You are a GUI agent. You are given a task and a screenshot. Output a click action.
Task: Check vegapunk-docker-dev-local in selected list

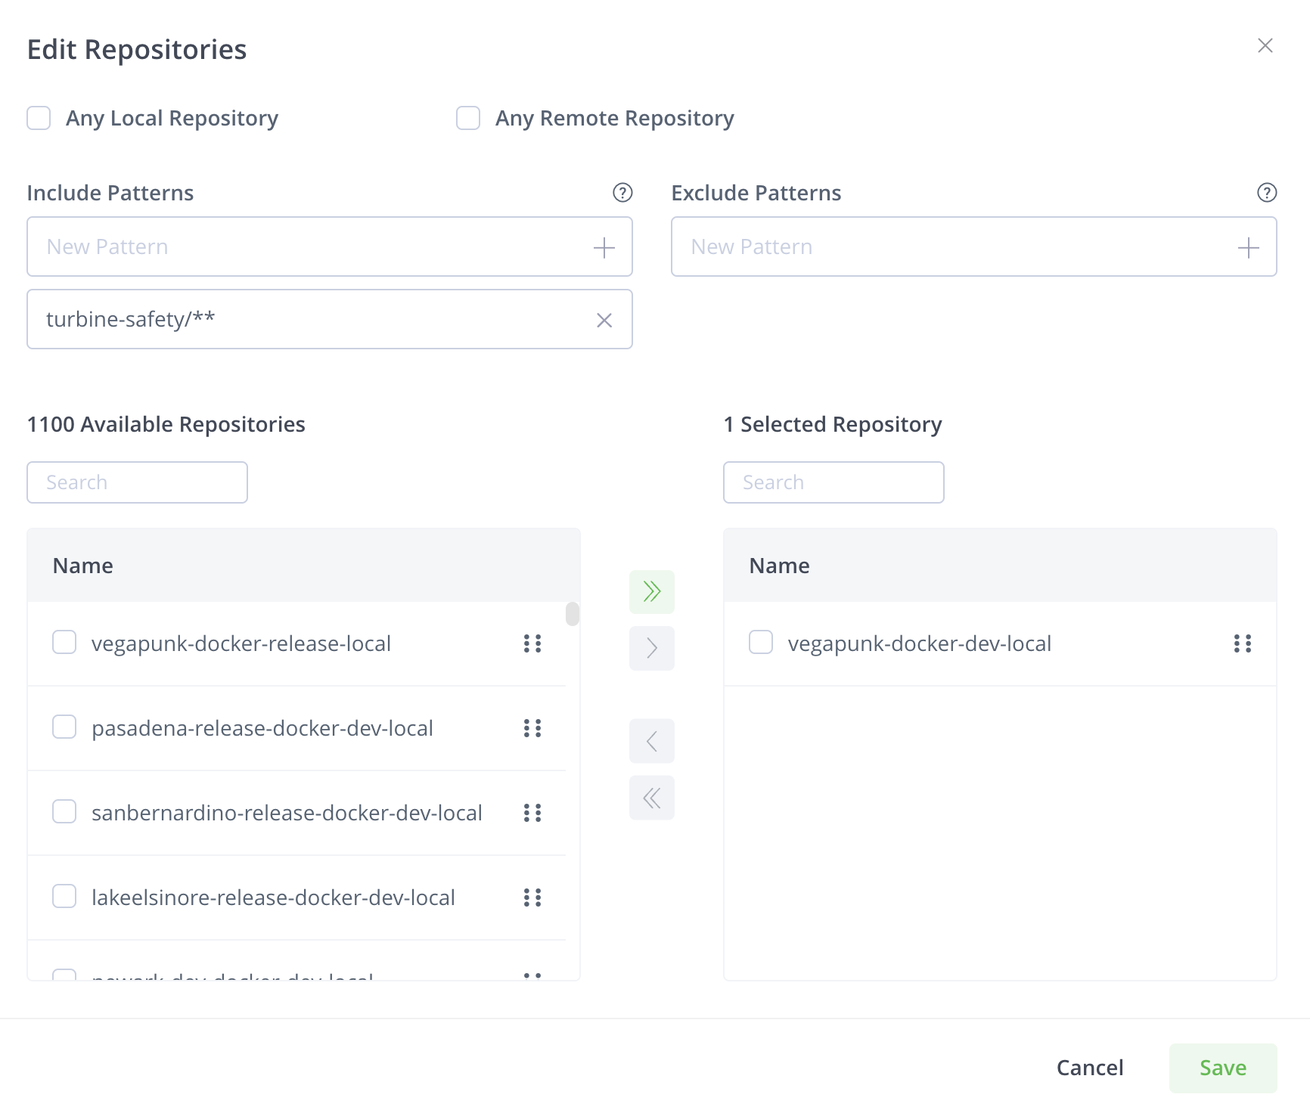tap(761, 643)
